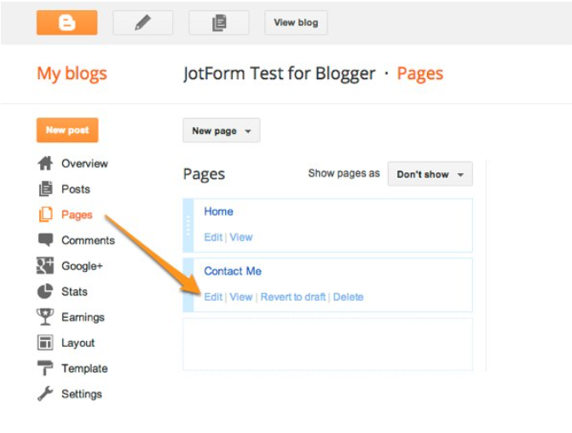Open the Don't show dropdown
Viewport: 572px width, 433px height.
coord(430,174)
